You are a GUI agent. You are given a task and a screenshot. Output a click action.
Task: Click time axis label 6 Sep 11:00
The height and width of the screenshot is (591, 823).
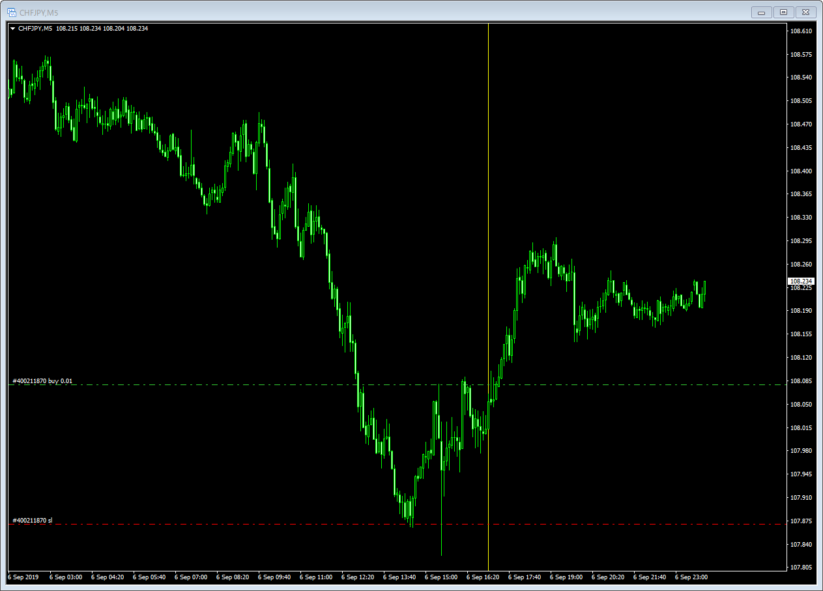coord(316,577)
